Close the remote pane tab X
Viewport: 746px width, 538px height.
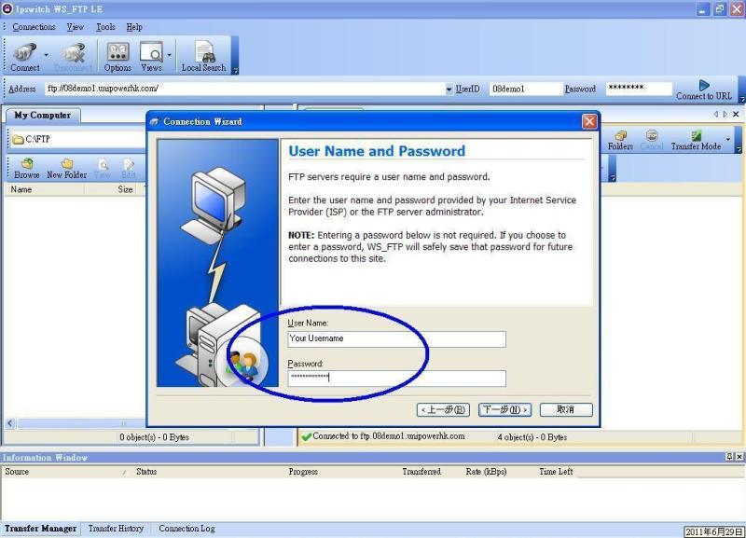(736, 114)
